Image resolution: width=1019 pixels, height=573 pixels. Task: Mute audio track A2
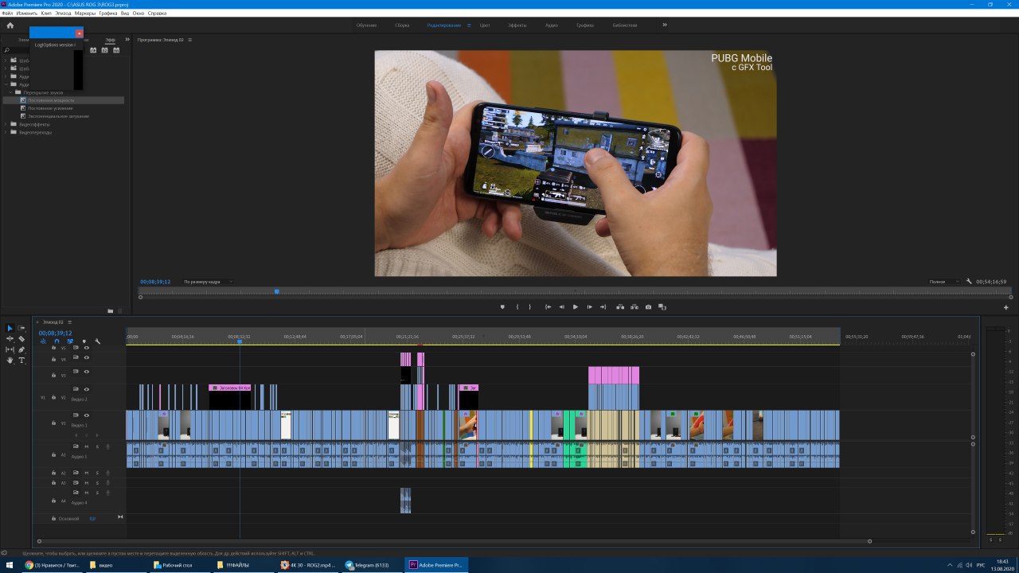[86, 473]
